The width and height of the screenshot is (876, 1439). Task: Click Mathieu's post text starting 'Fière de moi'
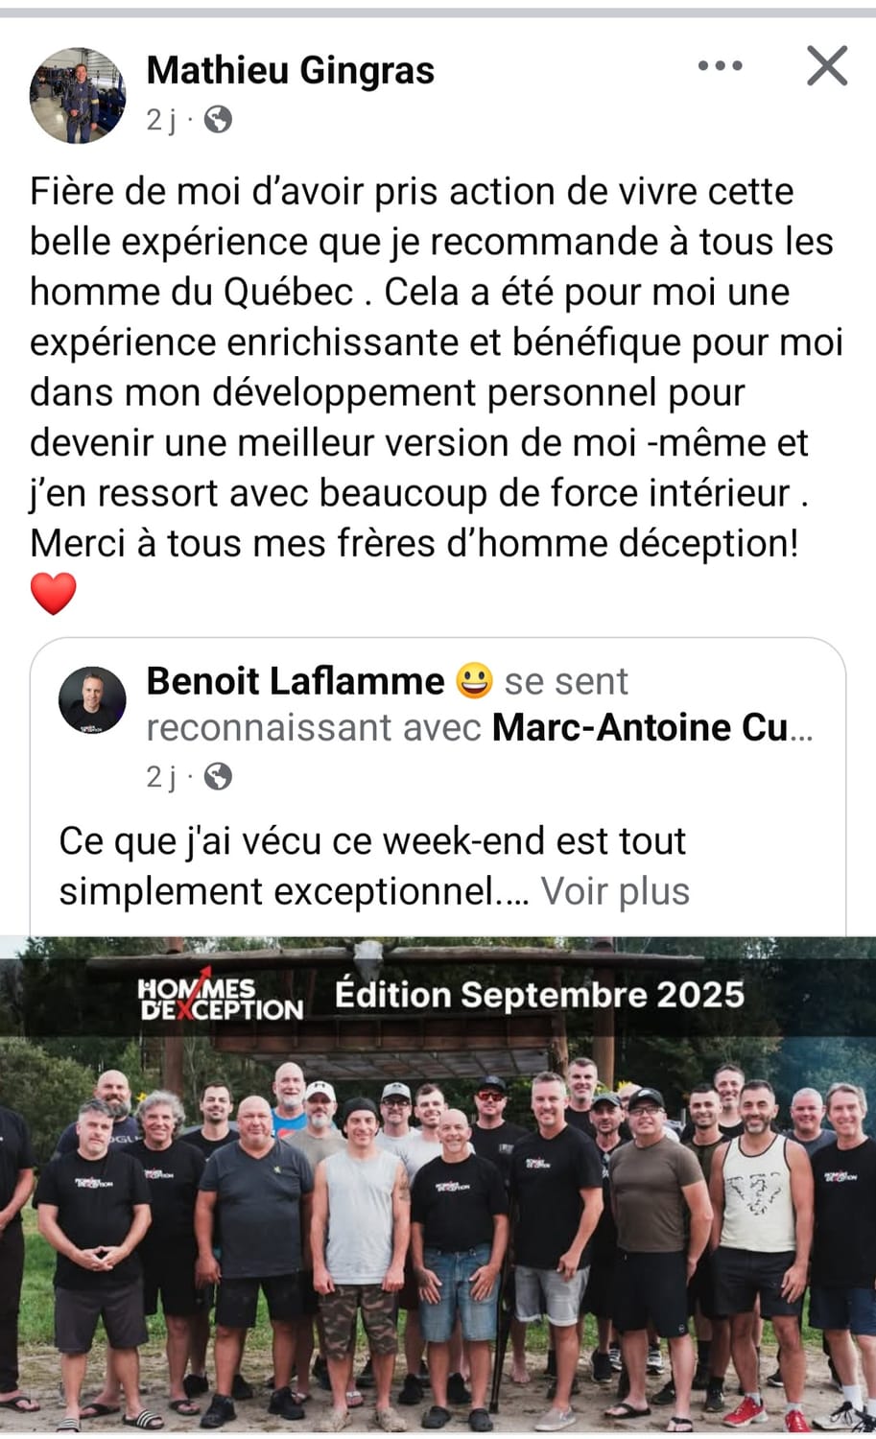click(x=437, y=367)
